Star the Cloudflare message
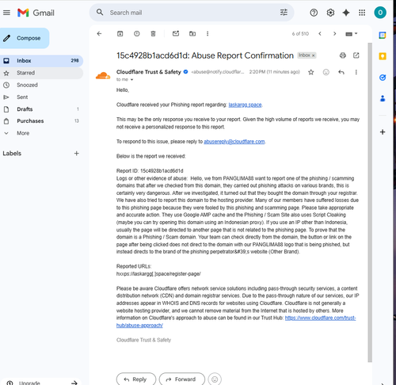This screenshot has height=385, width=396. click(311, 72)
